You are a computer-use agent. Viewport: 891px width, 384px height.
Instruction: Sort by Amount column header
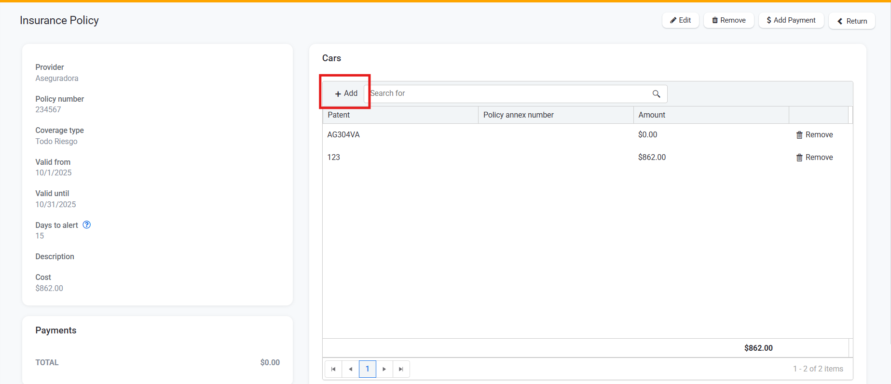click(651, 115)
